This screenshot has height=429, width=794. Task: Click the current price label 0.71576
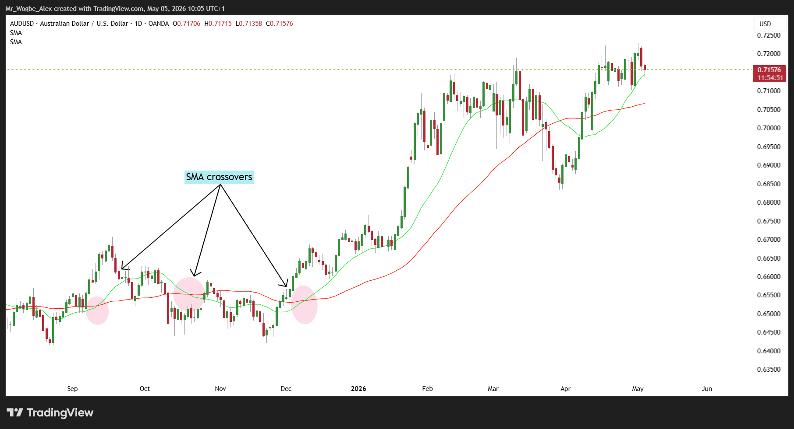tap(769, 70)
